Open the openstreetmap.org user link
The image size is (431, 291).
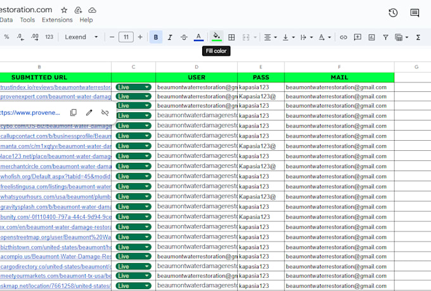tap(56, 237)
